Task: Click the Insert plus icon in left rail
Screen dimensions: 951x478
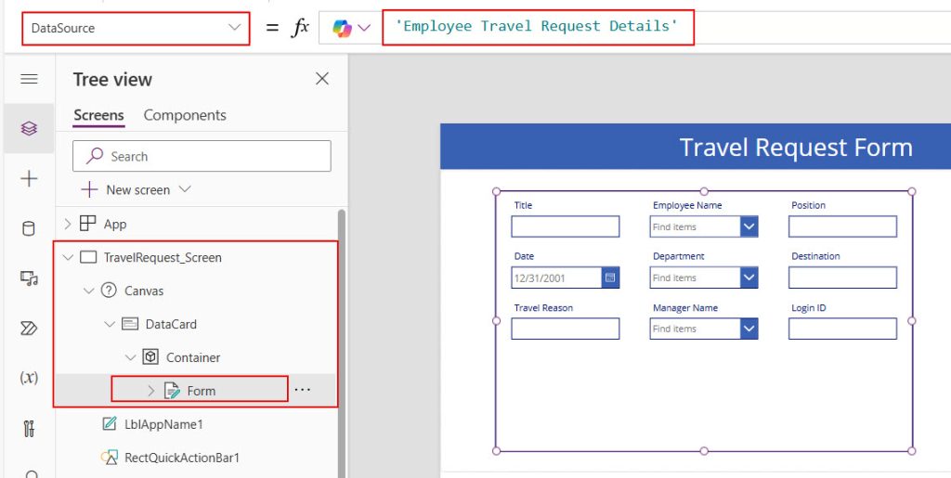Action: point(29,179)
